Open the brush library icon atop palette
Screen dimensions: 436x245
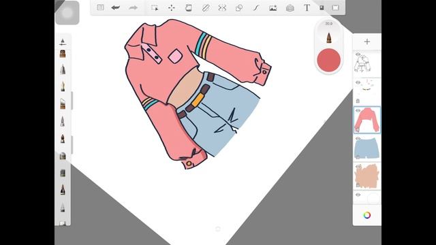[x=63, y=42]
